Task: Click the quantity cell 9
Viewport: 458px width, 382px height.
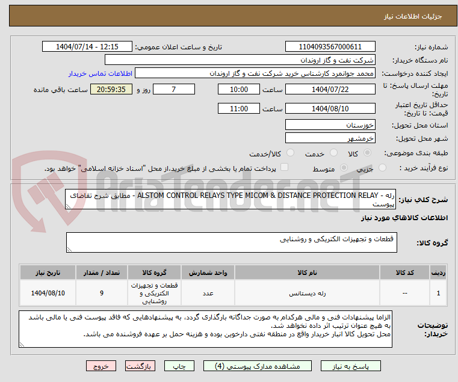Action: pyautogui.click(x=101, y=293)
